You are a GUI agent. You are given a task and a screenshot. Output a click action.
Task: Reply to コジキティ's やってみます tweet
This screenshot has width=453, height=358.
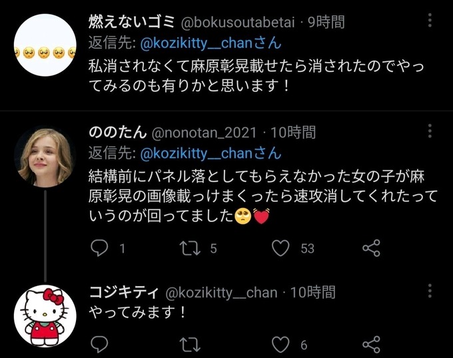99,345
